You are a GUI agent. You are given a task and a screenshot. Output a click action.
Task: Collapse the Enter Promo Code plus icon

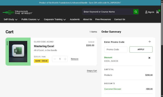click(149, 42)
